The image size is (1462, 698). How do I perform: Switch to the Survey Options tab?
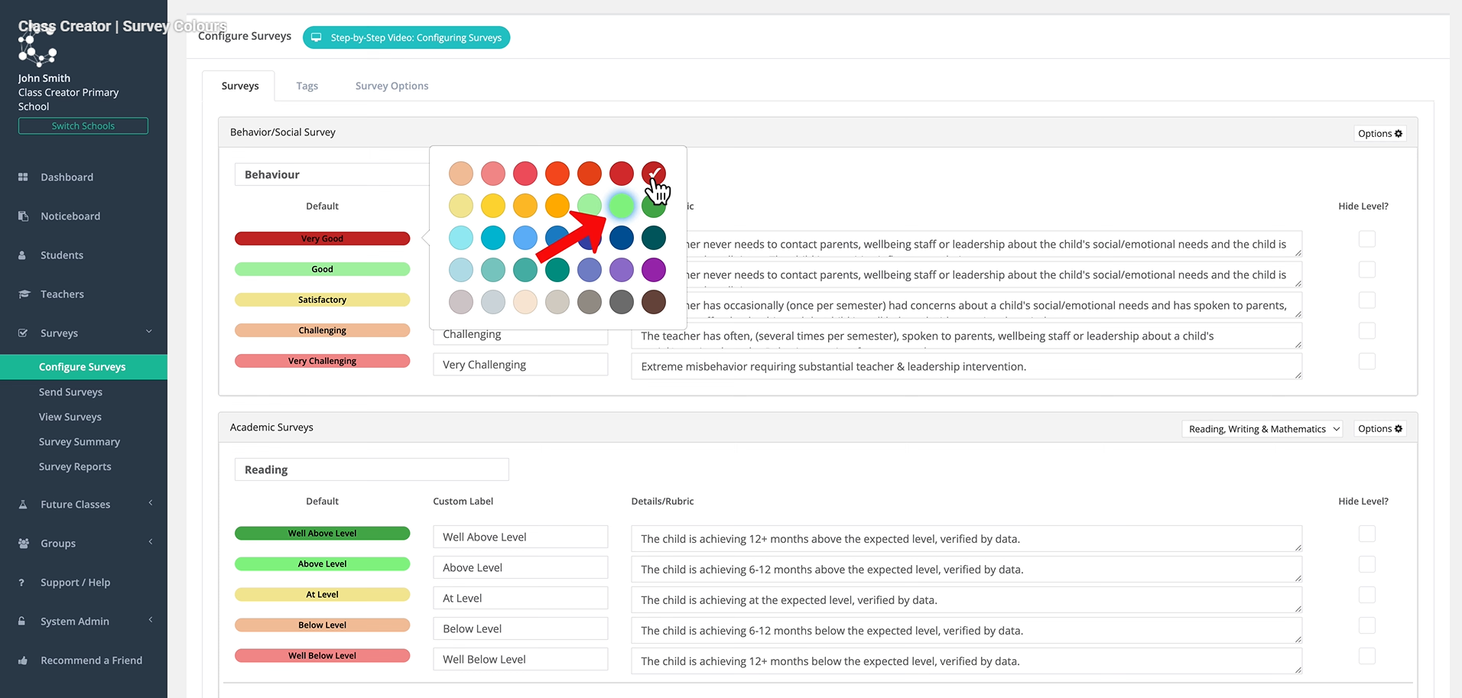[391, 86]
